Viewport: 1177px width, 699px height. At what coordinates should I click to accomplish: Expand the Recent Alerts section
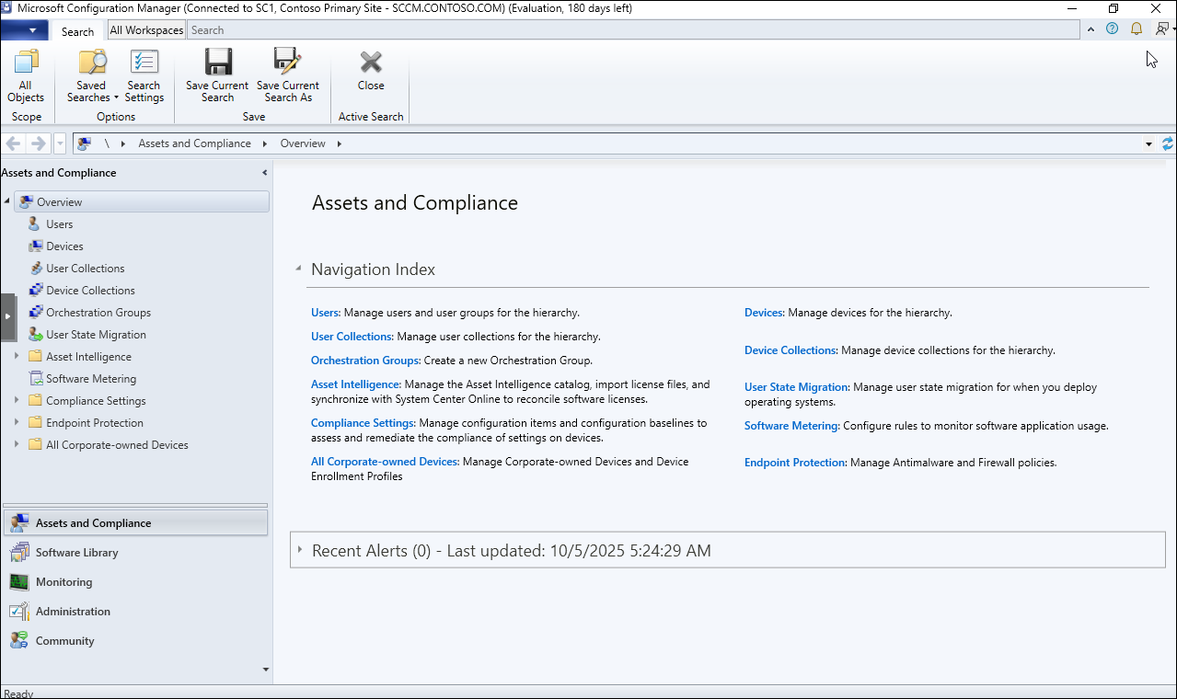[x=300, y=551]
